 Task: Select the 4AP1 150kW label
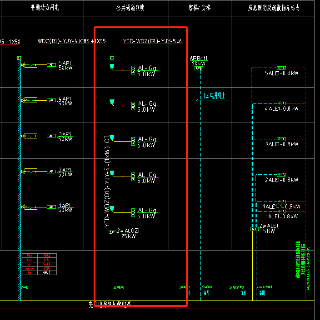(65, 101)
